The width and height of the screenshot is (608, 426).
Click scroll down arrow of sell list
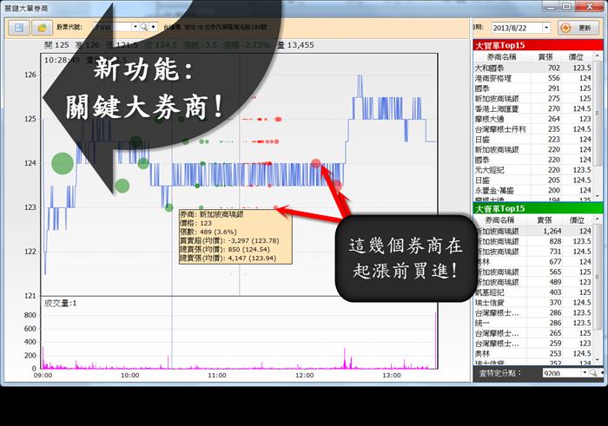598,360
